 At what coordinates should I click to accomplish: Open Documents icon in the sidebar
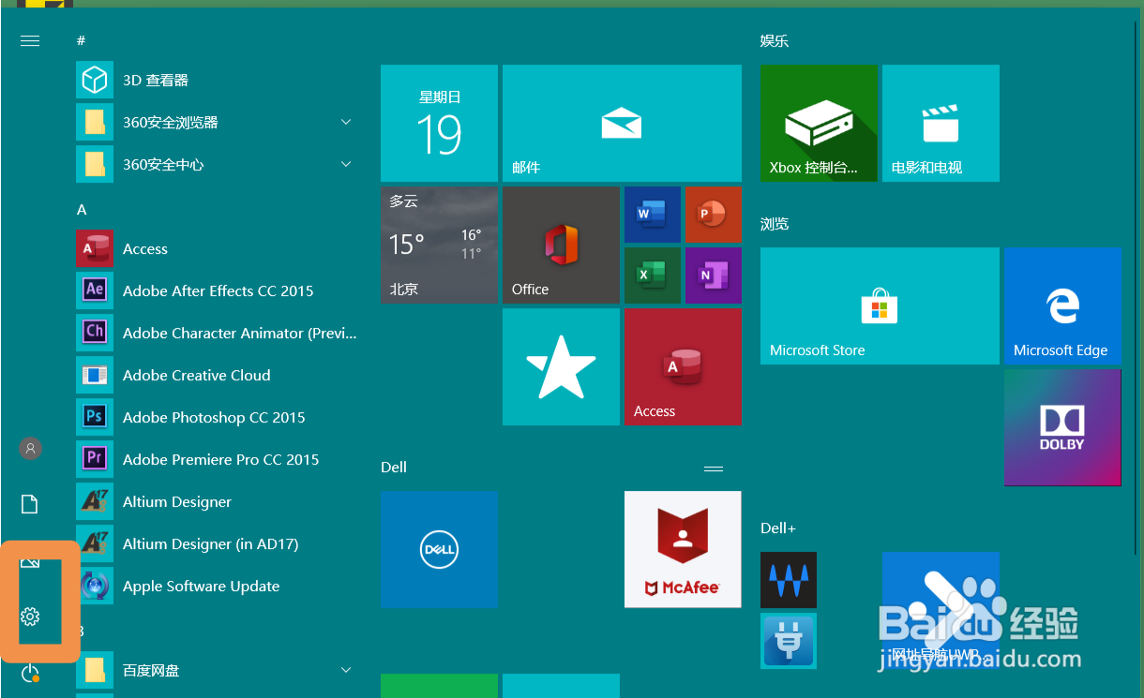coord(30,505)
